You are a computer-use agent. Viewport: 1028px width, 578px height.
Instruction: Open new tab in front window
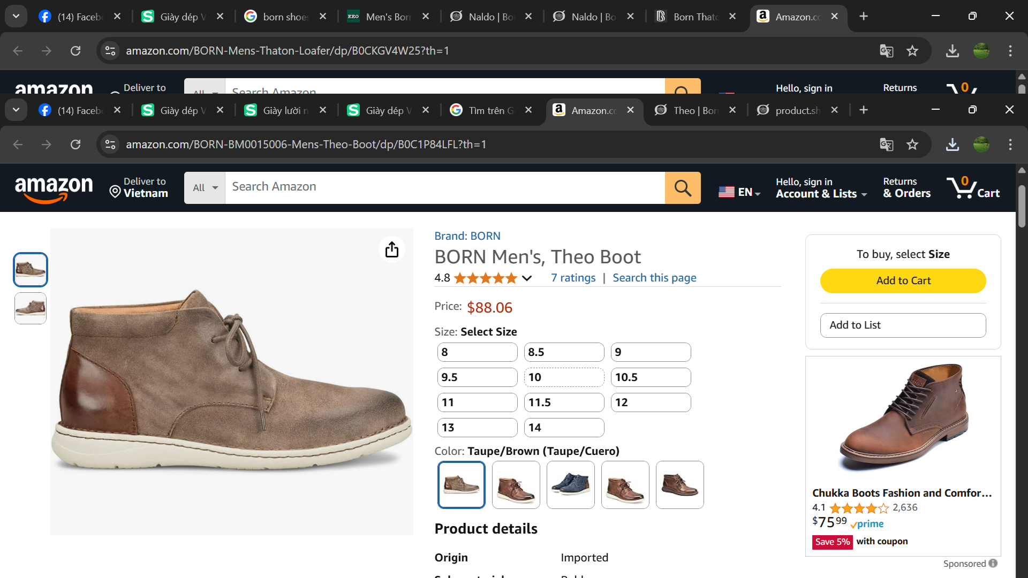[x=864, y=110]
